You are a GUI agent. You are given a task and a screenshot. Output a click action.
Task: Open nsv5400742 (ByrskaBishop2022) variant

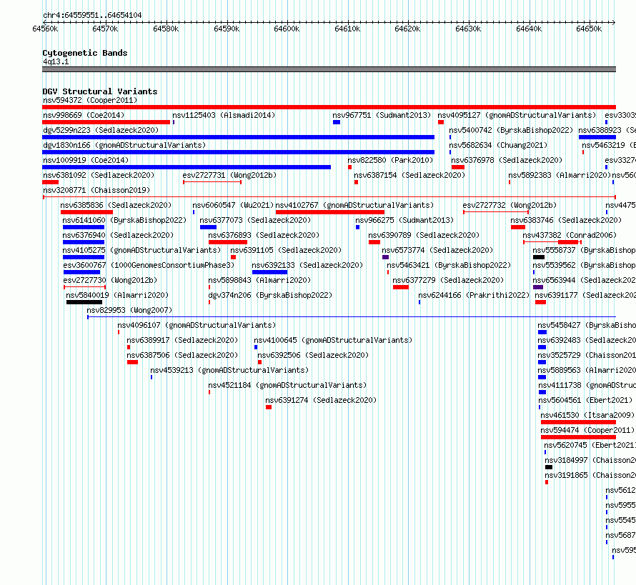click(511, 130)
